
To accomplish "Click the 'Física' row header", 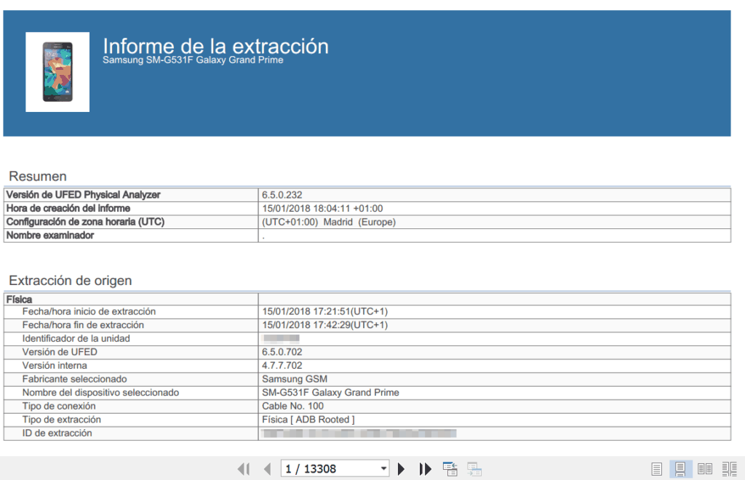I will [19, 300].
